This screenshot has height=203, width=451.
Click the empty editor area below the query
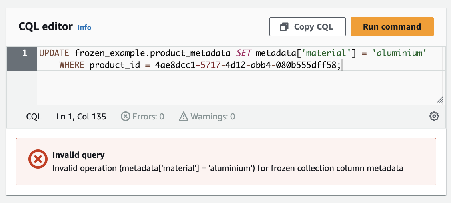[240, 89]
